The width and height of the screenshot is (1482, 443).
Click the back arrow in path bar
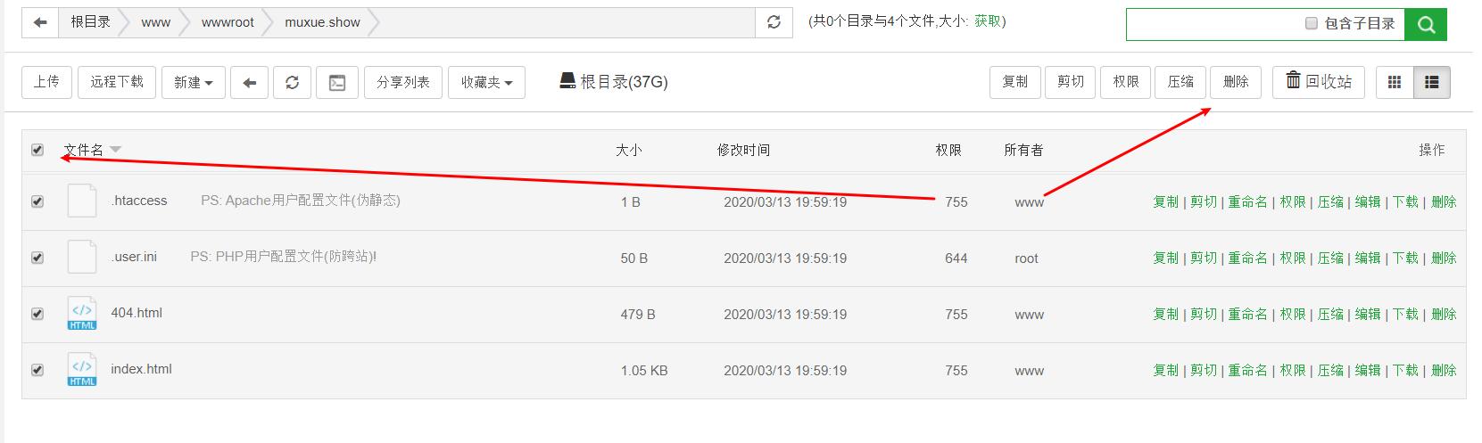point(40,22)
